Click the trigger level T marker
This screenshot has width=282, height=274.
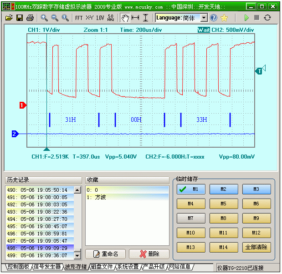coord(259,70)
